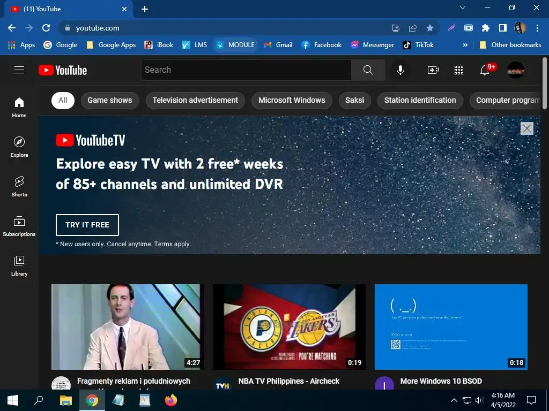Open File Explorer from taskbar
This screenshot has height=411, width=549.
pos(65,400)
